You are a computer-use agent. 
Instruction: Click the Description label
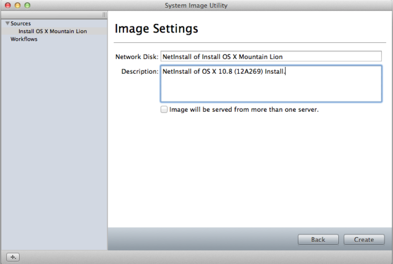tap(140, 71)
